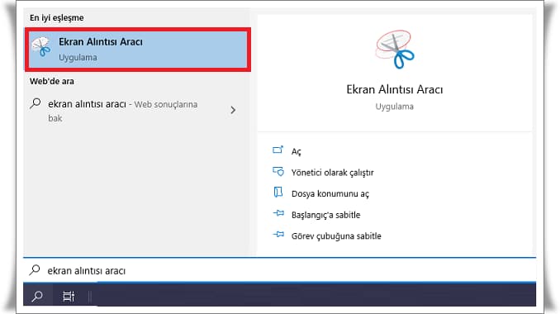Choose Başlangıç'a sabitle
Screen dimensions: 560x314
(325, 215)
